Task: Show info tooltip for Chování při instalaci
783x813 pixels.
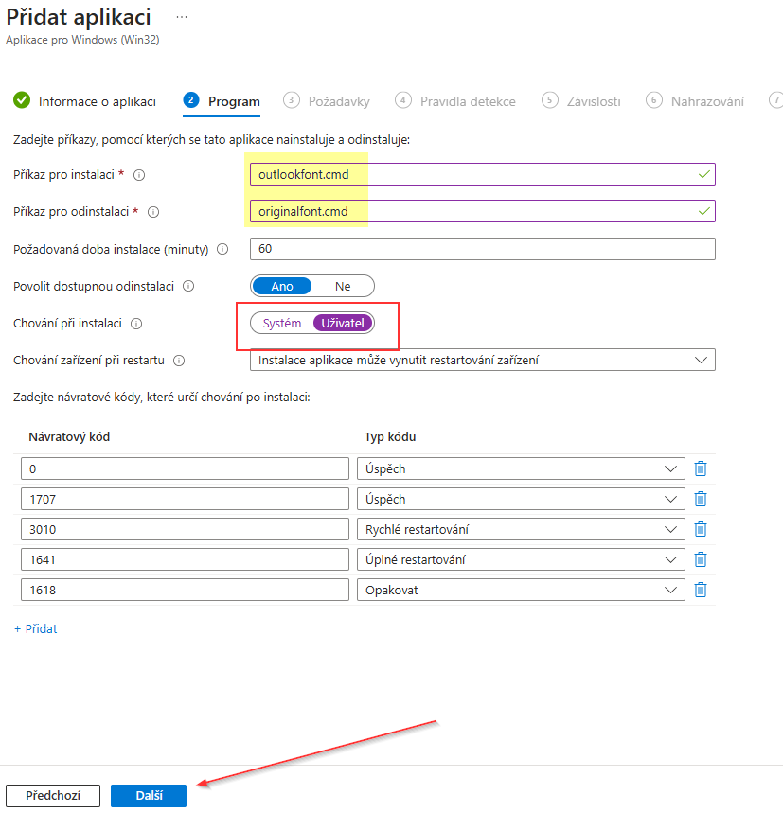Action: point(136,324)
